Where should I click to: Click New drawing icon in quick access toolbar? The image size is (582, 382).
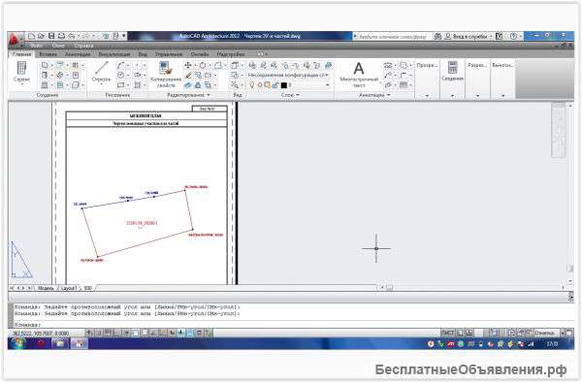pos(32,36)
